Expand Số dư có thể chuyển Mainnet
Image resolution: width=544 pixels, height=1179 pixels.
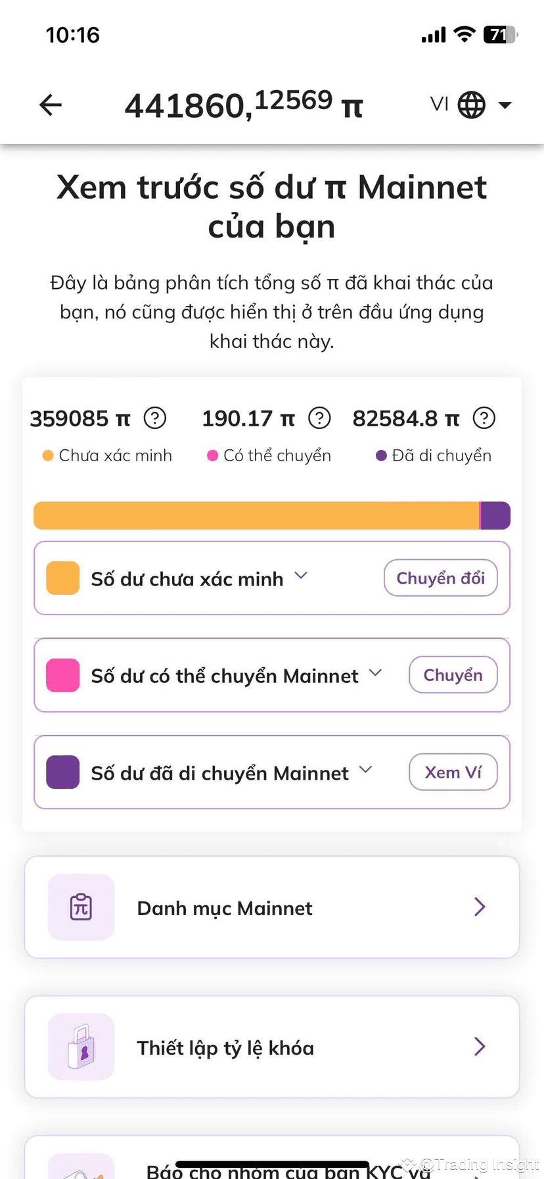[375, 672]
